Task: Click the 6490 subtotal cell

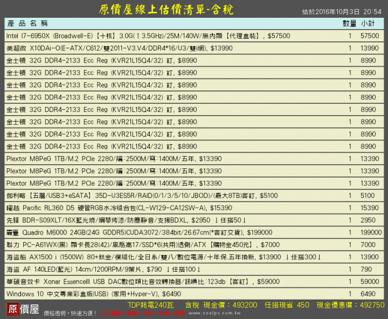Action: click(368, 294)
